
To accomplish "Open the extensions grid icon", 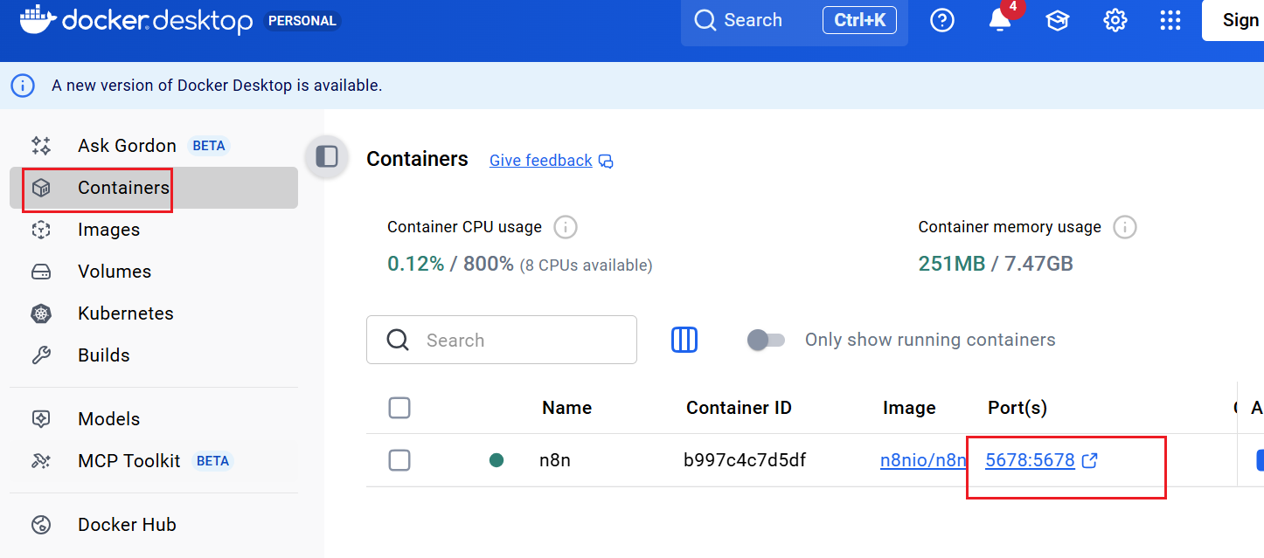I will point(1170,21).
